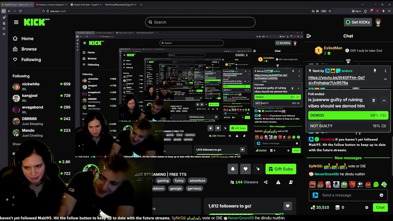
Task: Delete the ended poll
Action: pos(374,100)
